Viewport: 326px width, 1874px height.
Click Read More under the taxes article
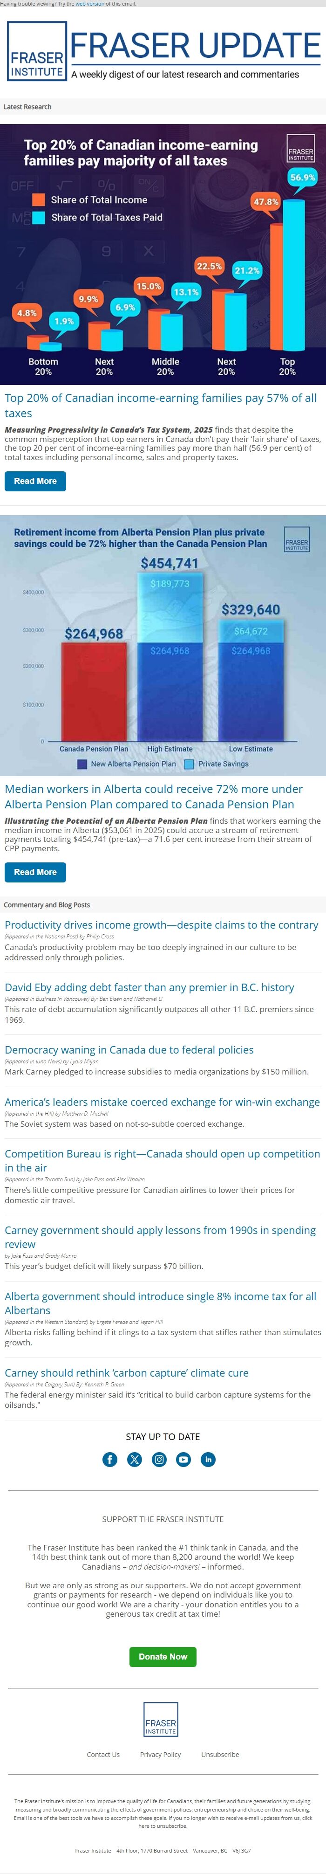[x=35, y=481]
